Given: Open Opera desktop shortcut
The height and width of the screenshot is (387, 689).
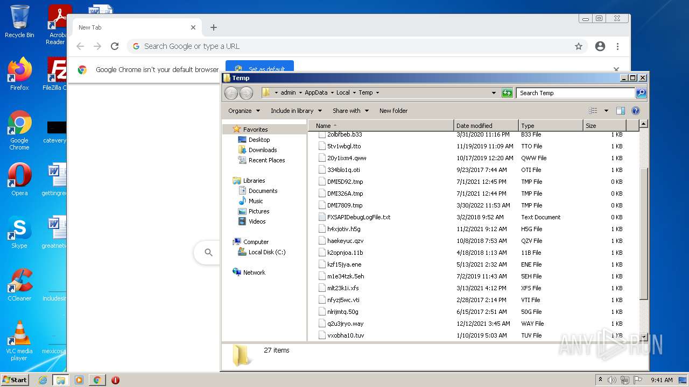Looking at the screenshot, I should (19, 180).
